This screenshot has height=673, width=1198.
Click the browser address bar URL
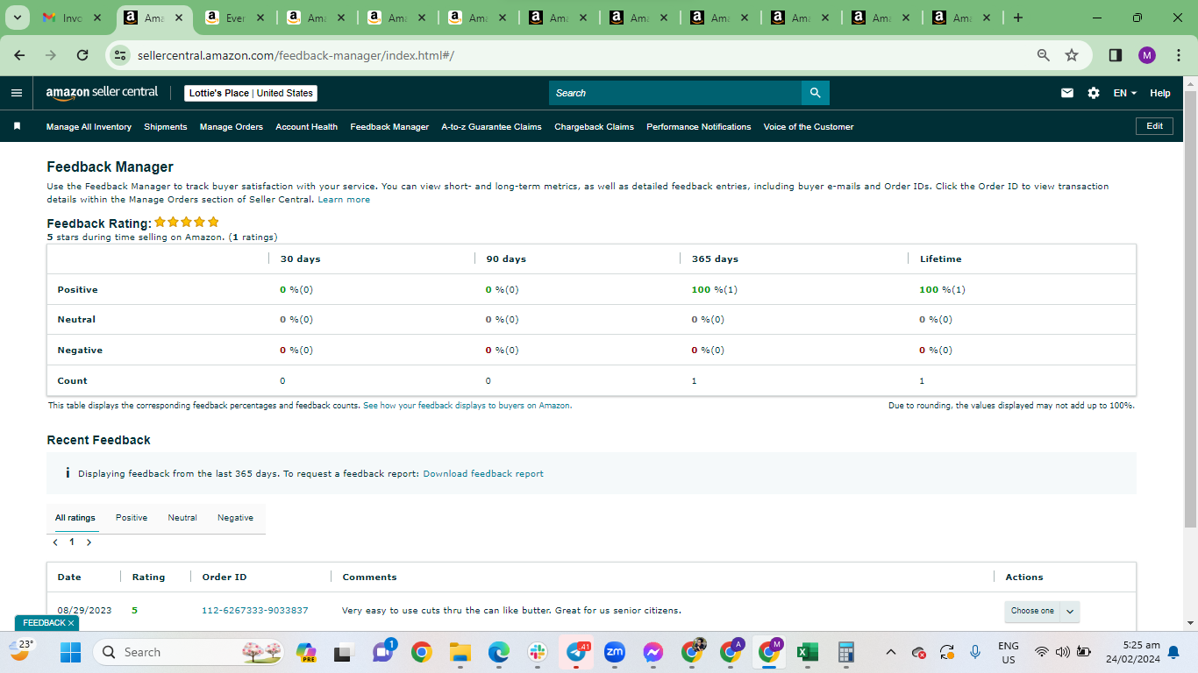[x=296, y=55]
